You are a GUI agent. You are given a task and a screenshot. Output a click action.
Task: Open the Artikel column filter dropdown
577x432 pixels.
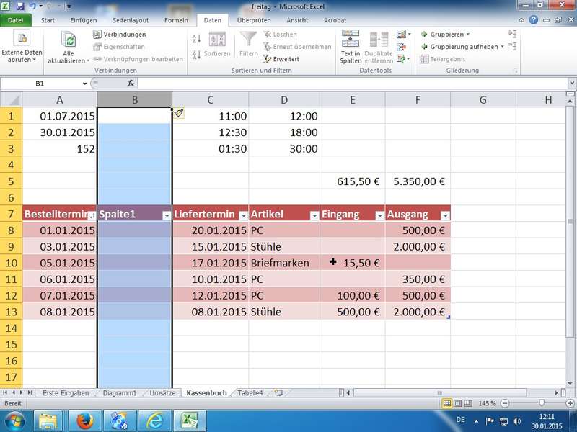pos(314,215)
